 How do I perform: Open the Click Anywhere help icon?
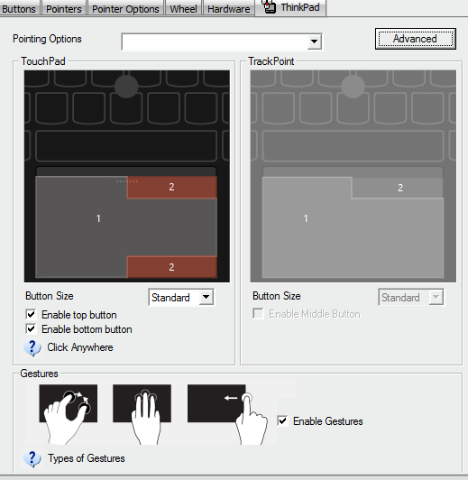coord(32,348)
